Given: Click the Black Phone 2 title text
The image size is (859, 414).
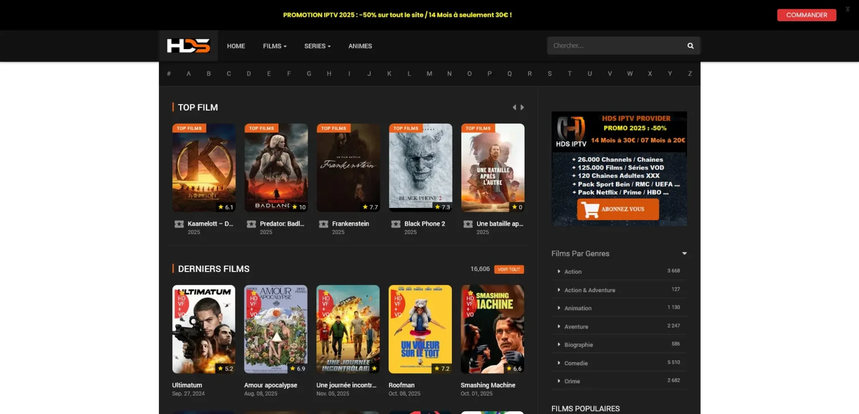Looking at the screenshot, I should pyautogui.click(x=425, y=224).
